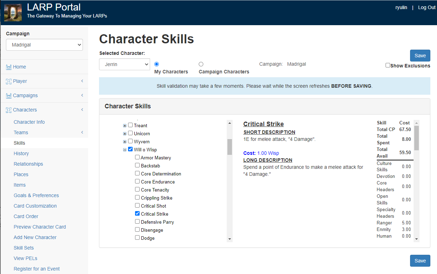437x274 pixels.
Task: Click the top Save button
Action: click(420, 56)
